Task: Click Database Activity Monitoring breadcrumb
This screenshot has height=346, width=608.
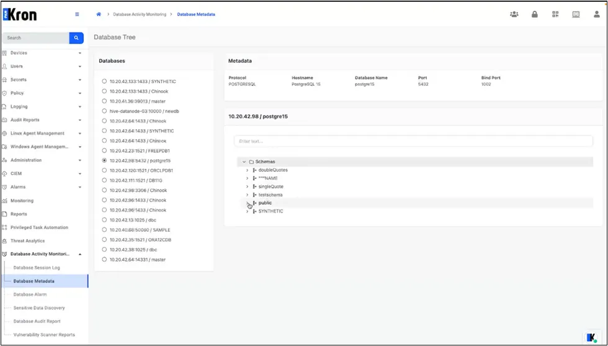Action: (140, 14)
